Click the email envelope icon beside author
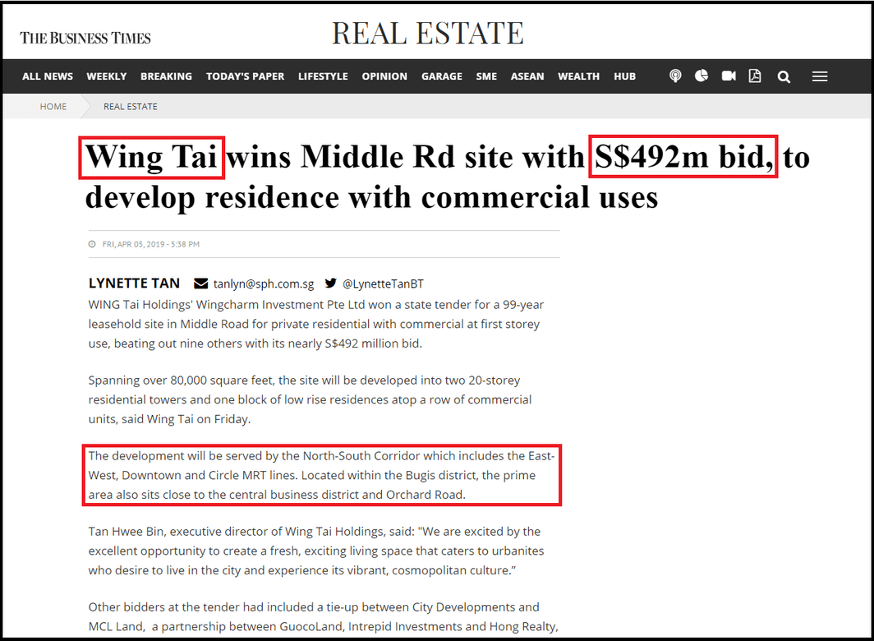This screenshot has width=874, height=641. 200,284
